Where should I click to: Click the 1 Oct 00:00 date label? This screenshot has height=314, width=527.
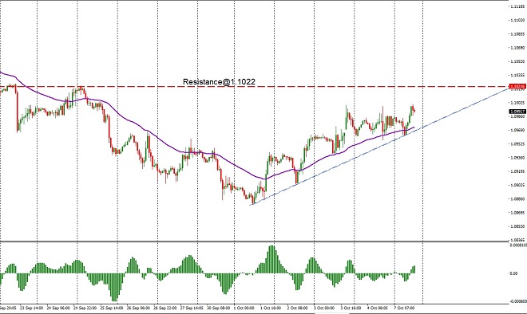click(x=244, y=308)
